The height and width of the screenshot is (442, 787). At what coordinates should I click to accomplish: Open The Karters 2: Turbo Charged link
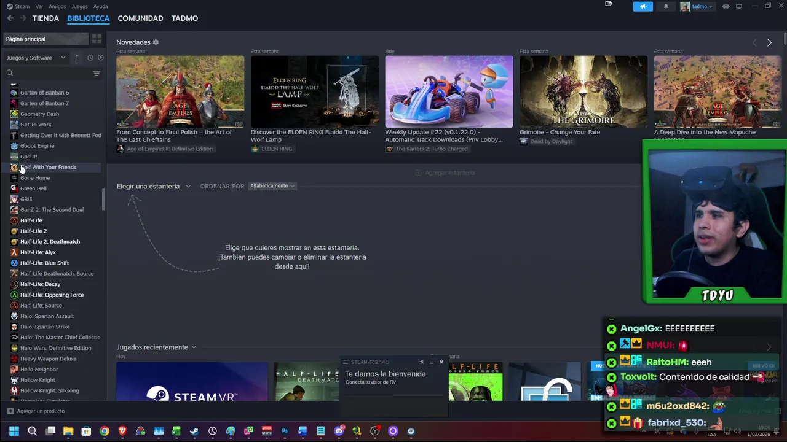427,149
